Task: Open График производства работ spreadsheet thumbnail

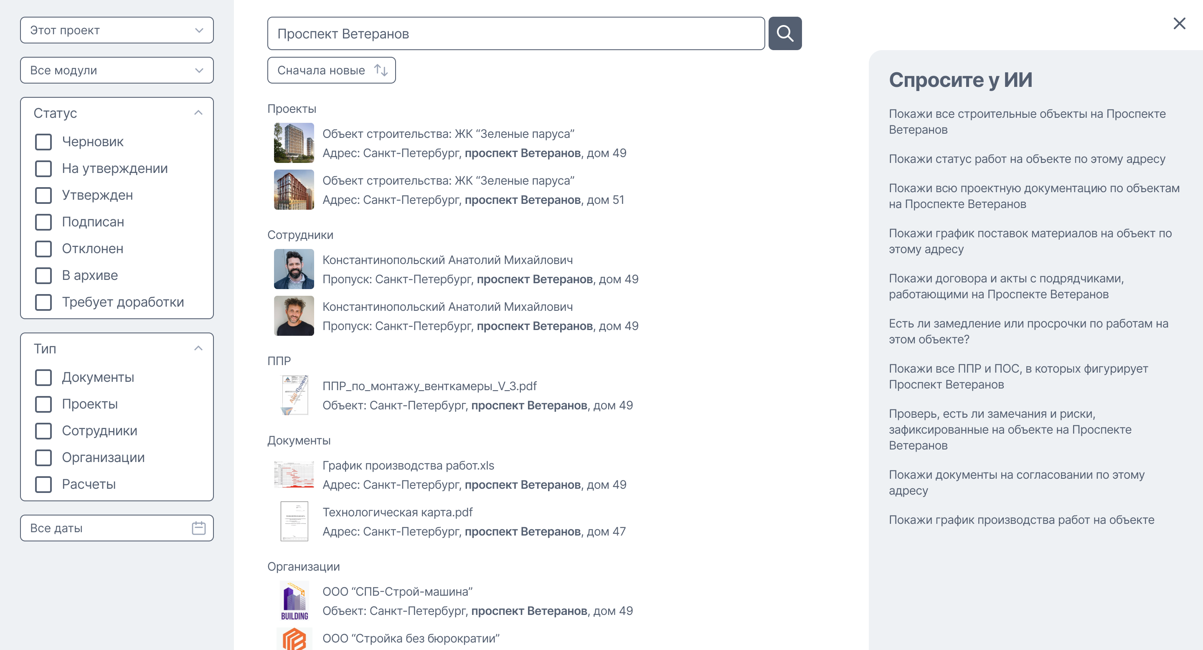Action: [x=294, y=475]
